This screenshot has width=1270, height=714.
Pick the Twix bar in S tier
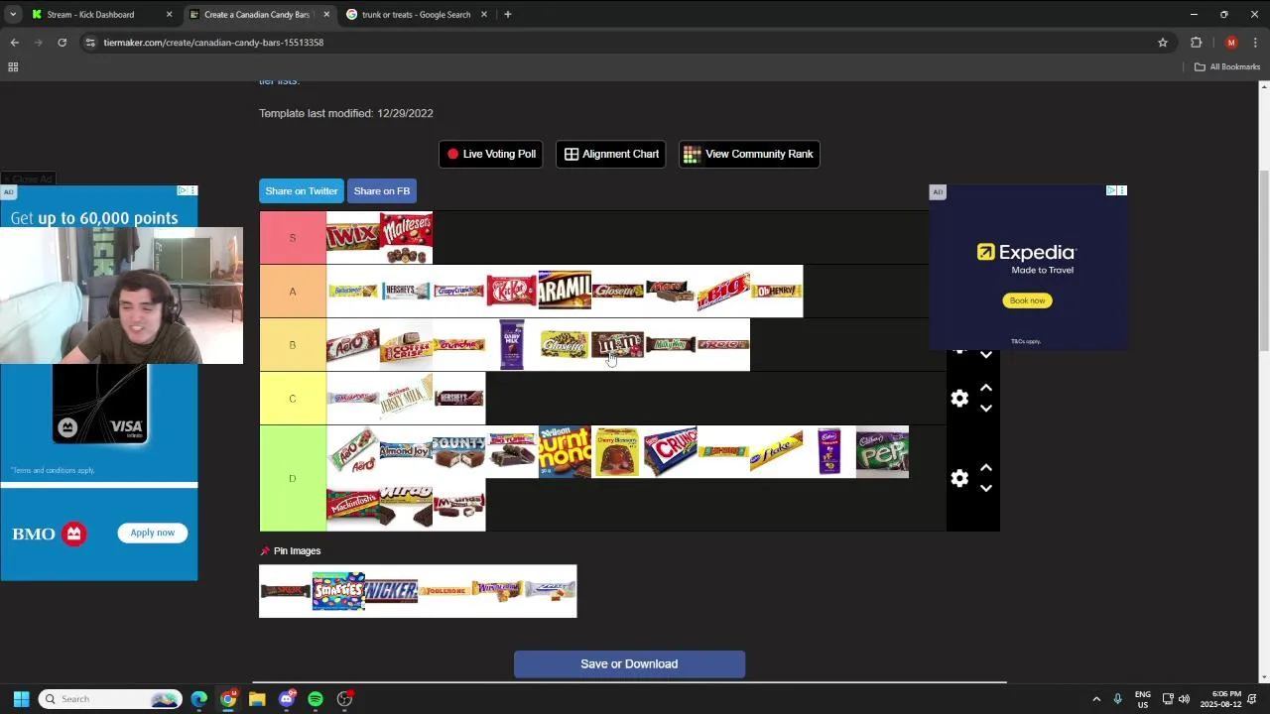pyautogui.click(x=352, y=237)
